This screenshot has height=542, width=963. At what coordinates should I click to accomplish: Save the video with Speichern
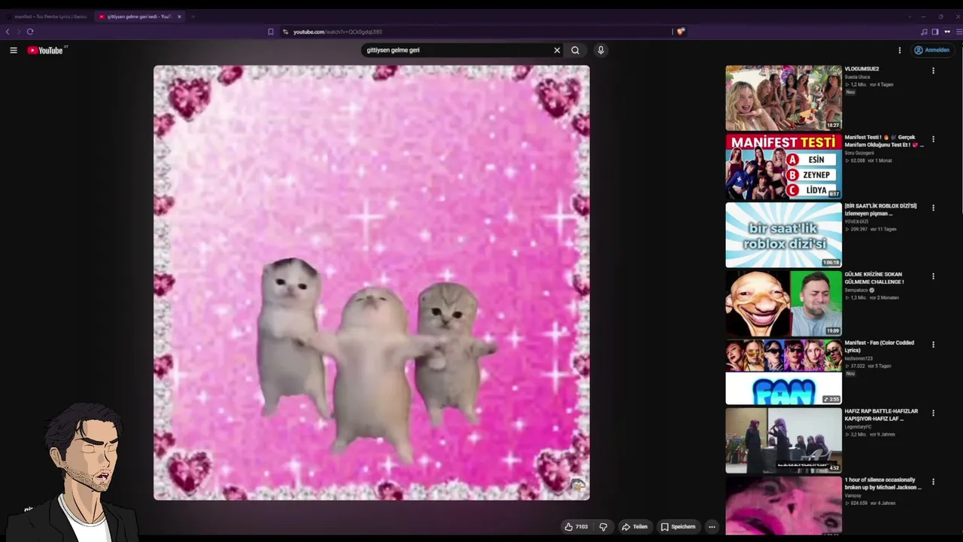(678, 527)
